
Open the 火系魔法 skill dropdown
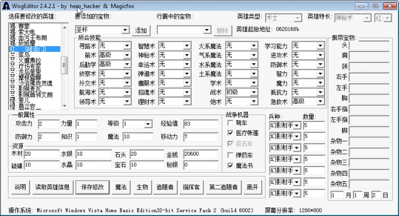click(x=254, y=46)
